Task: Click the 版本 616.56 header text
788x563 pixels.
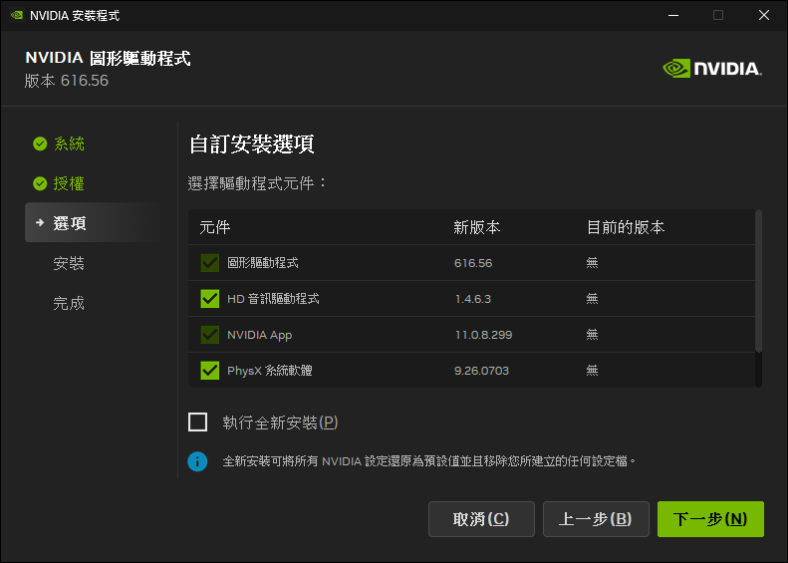Action: click(x=67, y=81)
